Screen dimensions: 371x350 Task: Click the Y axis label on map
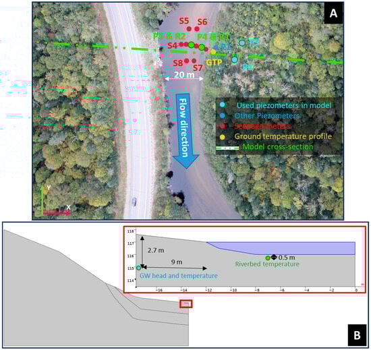click(49, 187)
